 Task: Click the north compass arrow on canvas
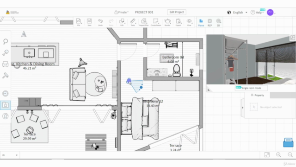tap(24, 34)
